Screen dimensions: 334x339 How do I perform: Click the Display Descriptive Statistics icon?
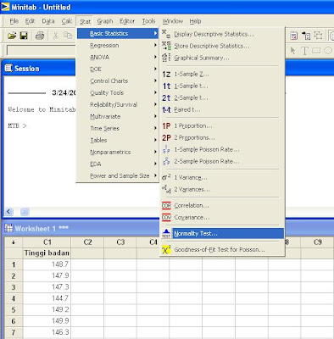(x=166, y=34)
